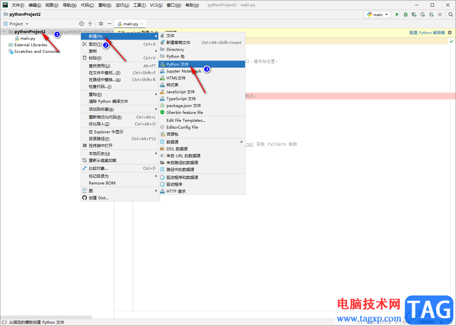Start debugging with the green bug icon

[x=406, y=14]
